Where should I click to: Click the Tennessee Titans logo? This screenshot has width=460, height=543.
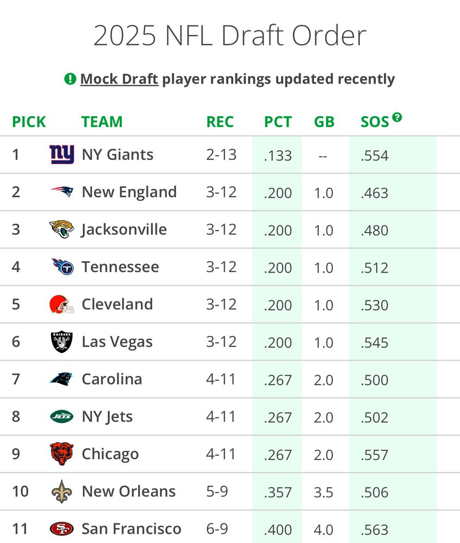click(x=63, y=267)
